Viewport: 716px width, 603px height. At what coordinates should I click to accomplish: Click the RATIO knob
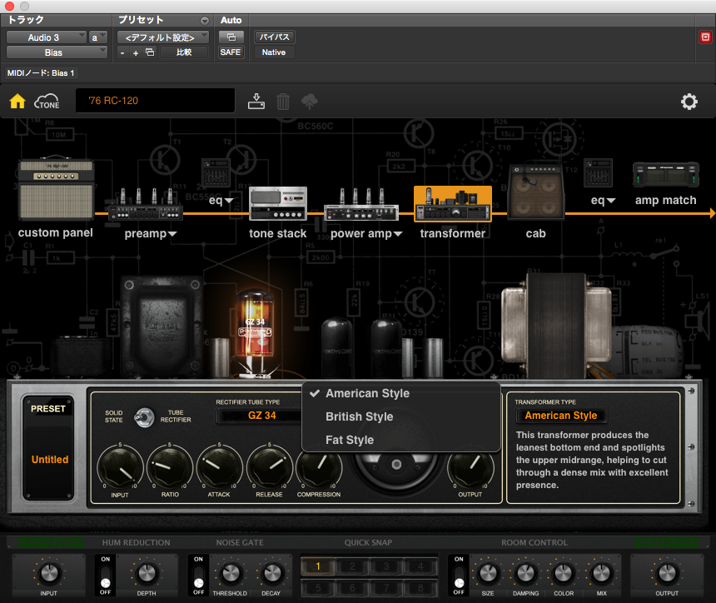170,468
